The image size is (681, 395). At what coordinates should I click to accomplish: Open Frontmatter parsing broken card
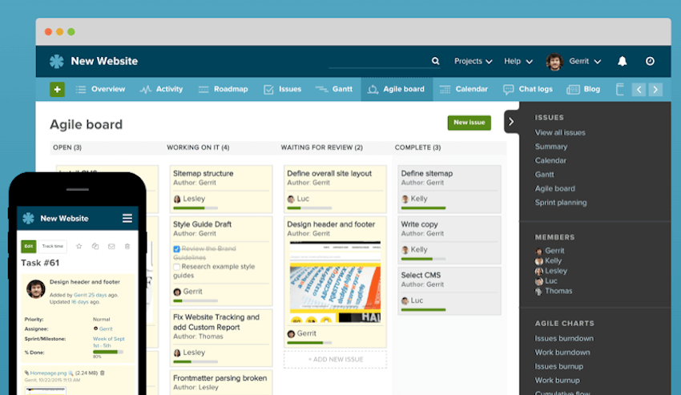(221, 382)
